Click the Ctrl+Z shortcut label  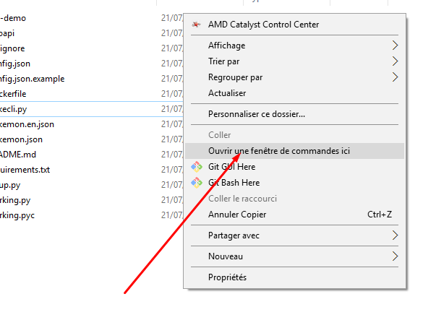click(380, 215)
